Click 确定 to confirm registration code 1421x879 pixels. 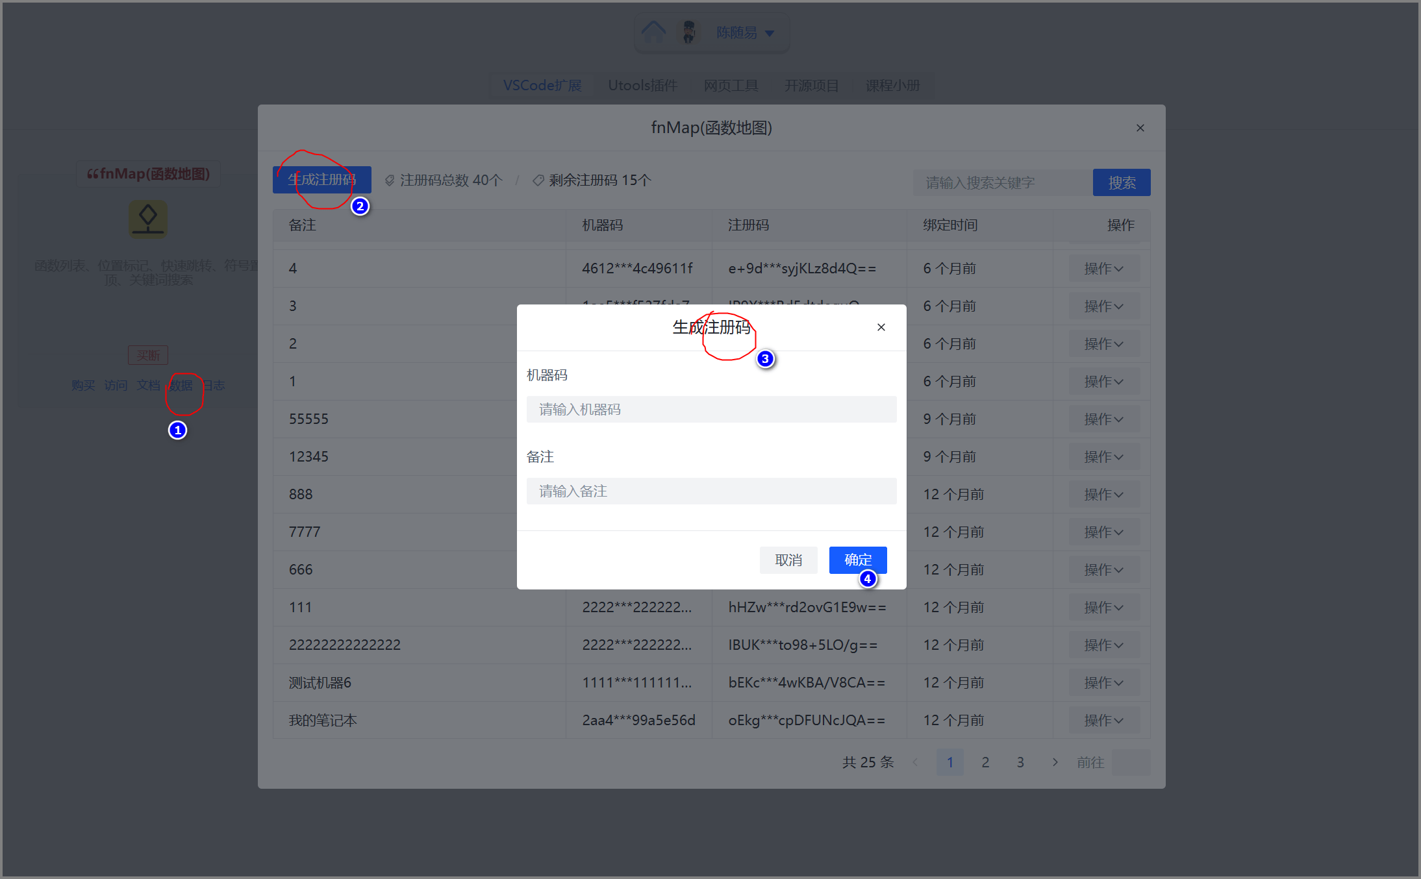coord(858,559)
